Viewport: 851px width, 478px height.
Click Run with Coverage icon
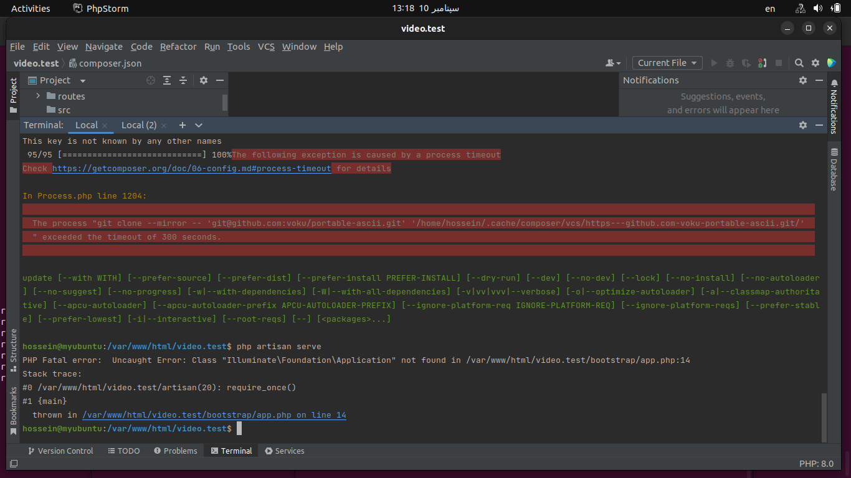pos(746,63)
